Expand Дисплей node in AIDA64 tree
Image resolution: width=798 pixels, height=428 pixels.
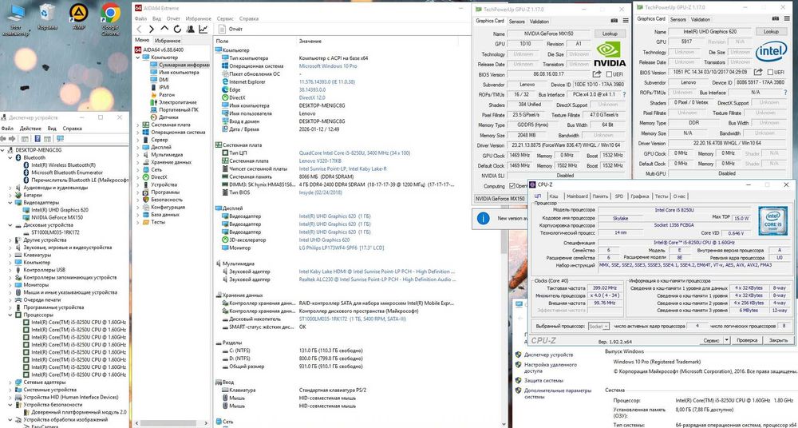(138, 147)
